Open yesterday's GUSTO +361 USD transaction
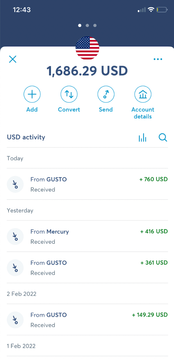Screen dimensions: 174x359 click(87, 267)
